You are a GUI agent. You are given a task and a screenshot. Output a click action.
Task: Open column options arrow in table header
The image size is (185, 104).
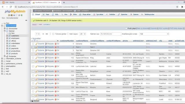[x=58, y=41]
